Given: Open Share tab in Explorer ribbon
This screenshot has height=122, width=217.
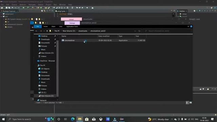Looking at the screenshot, I should [x=53, y=26].
